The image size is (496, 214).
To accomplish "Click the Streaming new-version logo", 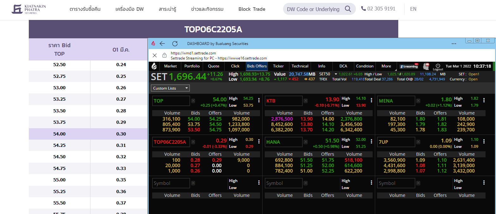I will coord(409,66).
